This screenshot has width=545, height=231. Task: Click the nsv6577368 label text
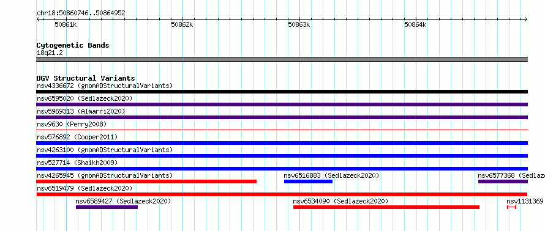[x=497, y=175]
